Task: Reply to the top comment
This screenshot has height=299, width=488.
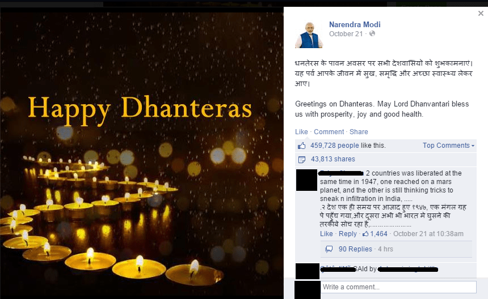Action: coord(348,234)
